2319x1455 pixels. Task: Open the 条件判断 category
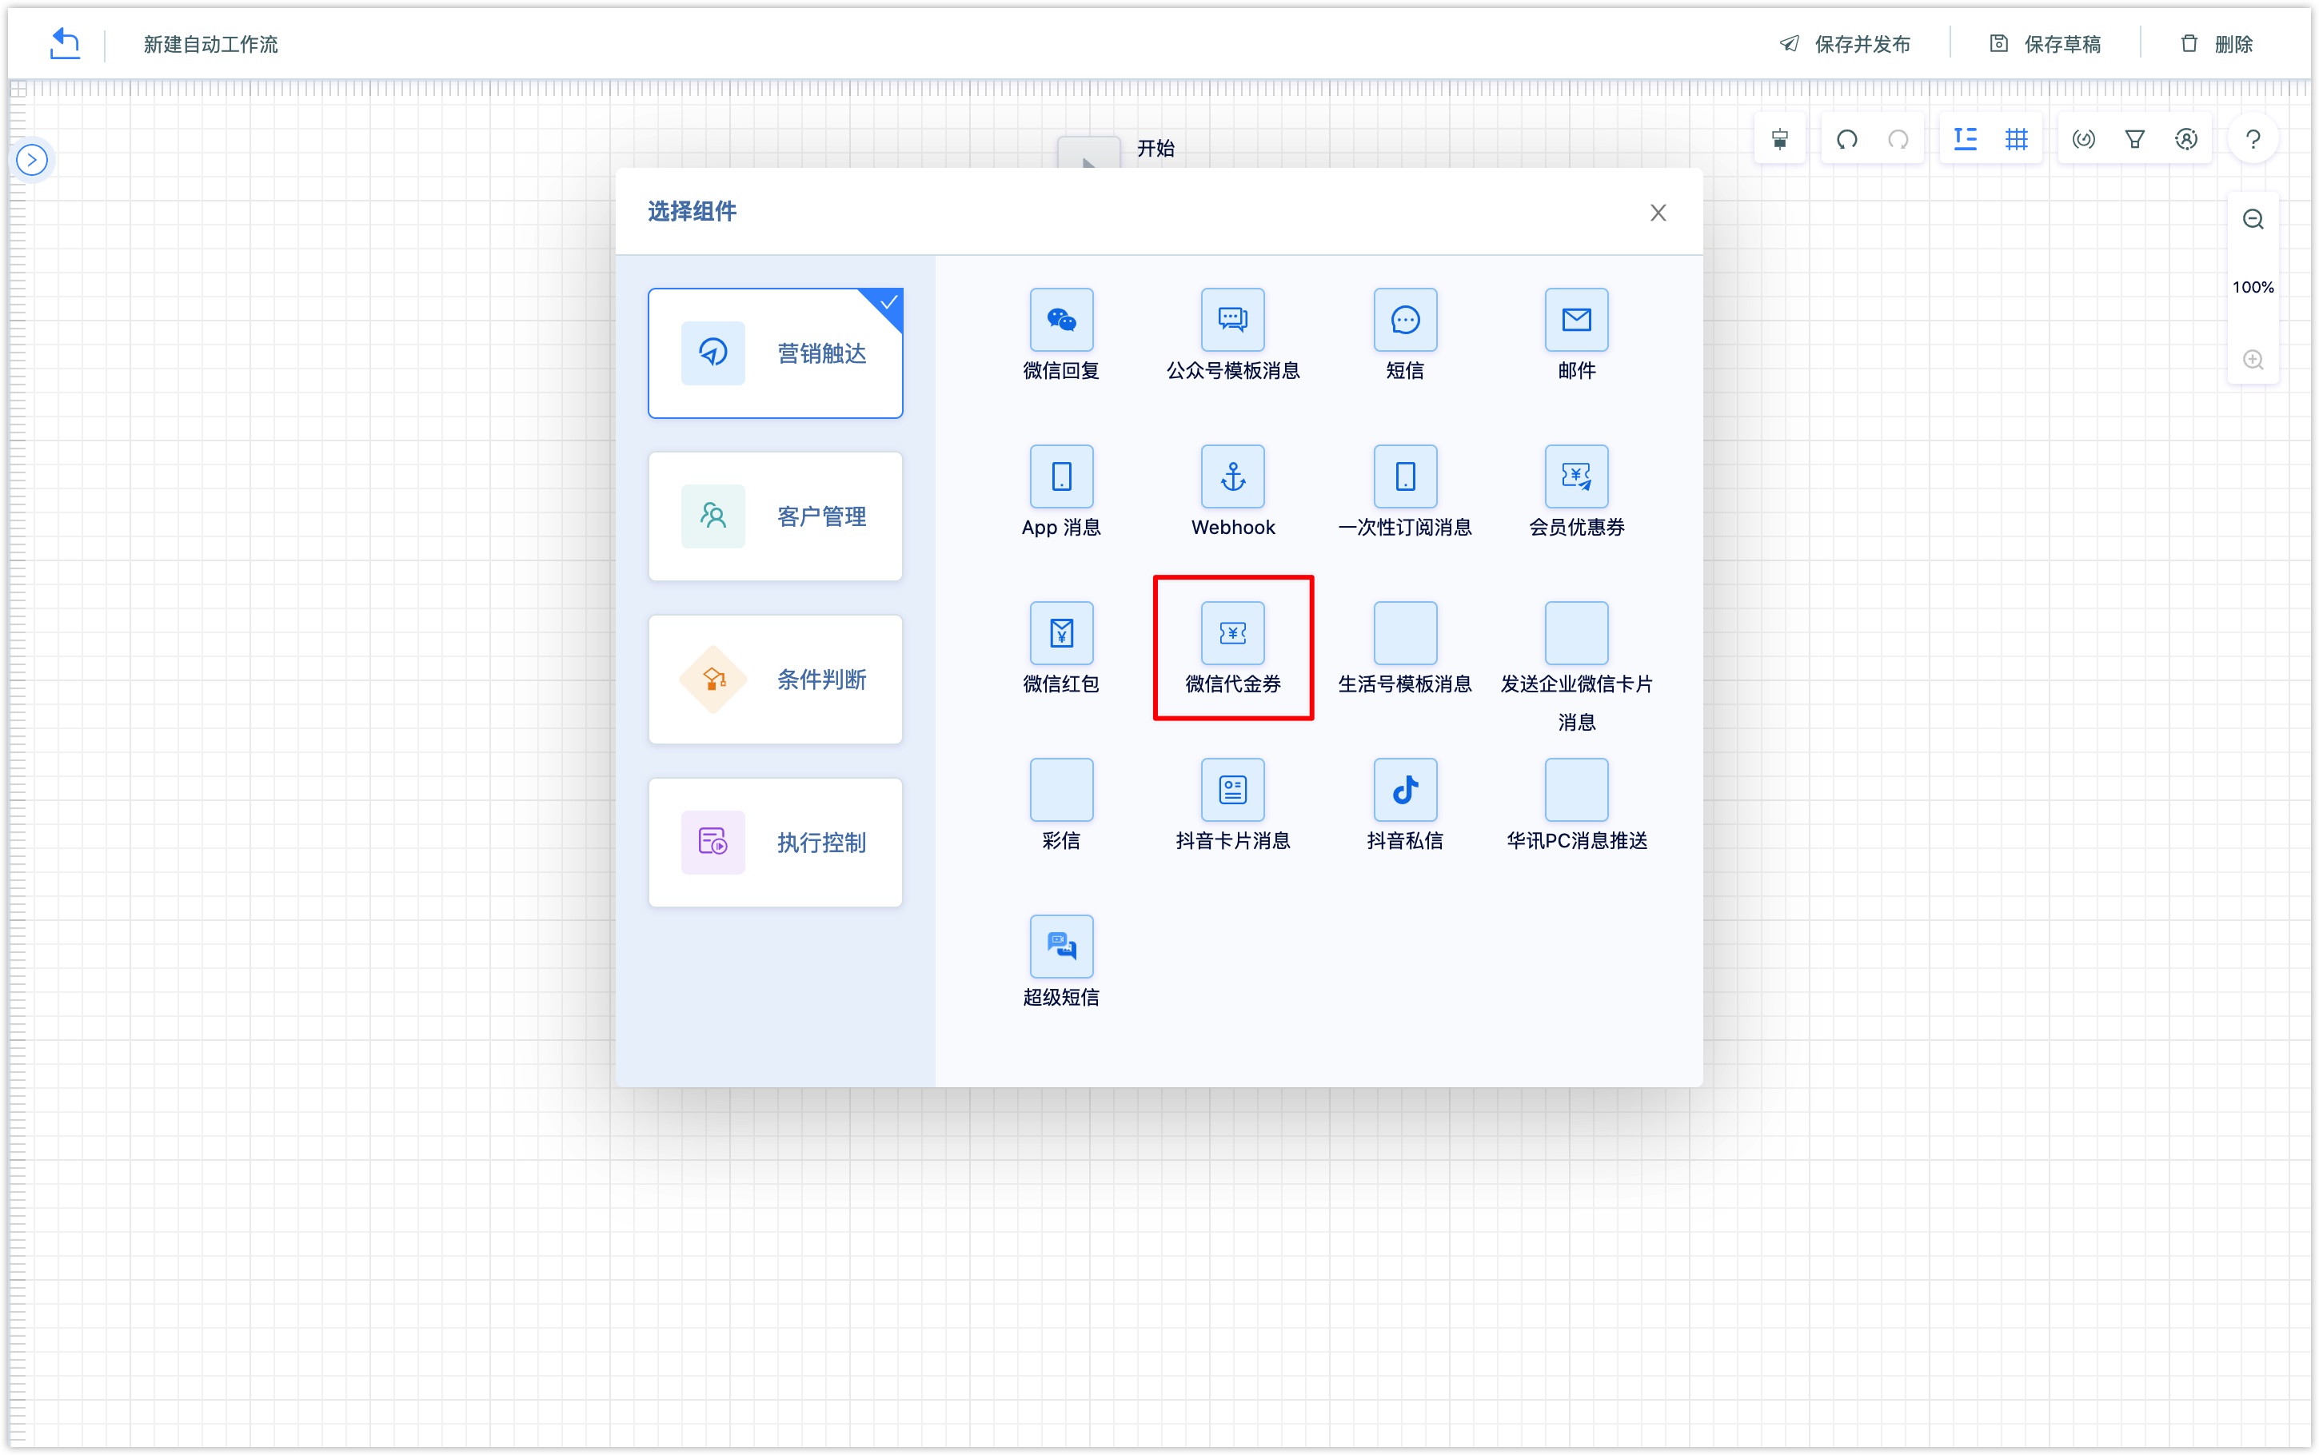[775, 680]
